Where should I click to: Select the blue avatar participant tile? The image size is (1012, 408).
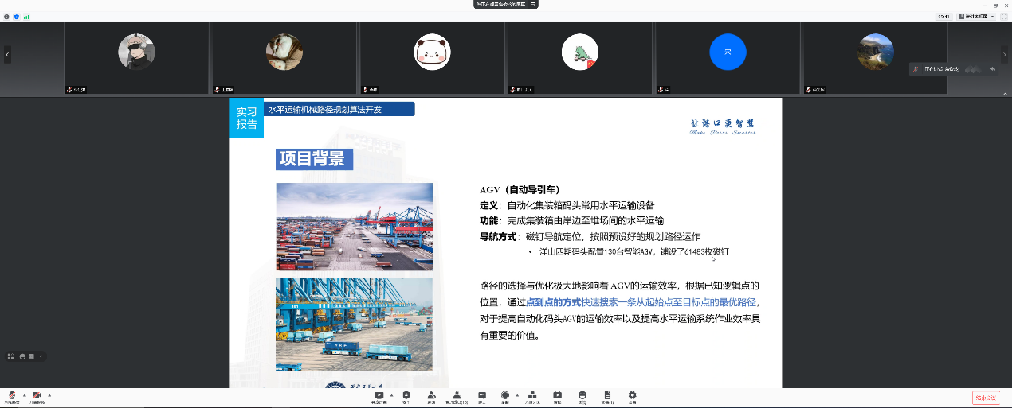click(728, 52)
